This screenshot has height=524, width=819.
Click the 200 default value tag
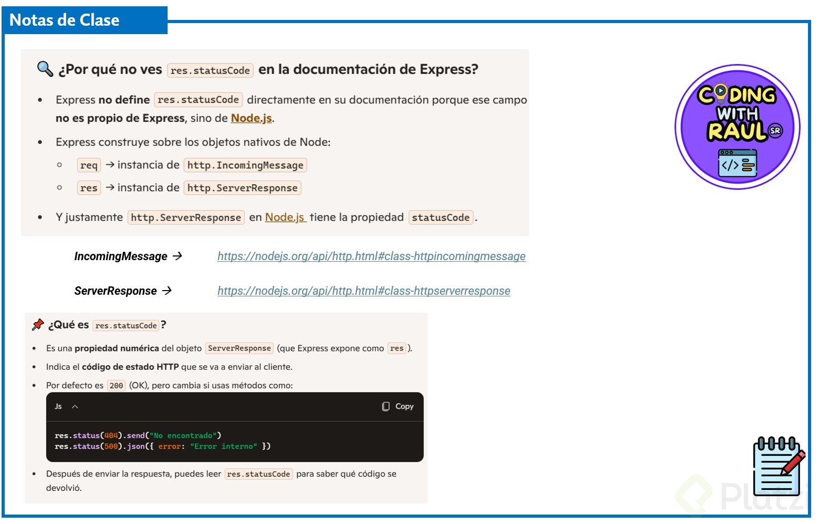click(x=116, y=386)
